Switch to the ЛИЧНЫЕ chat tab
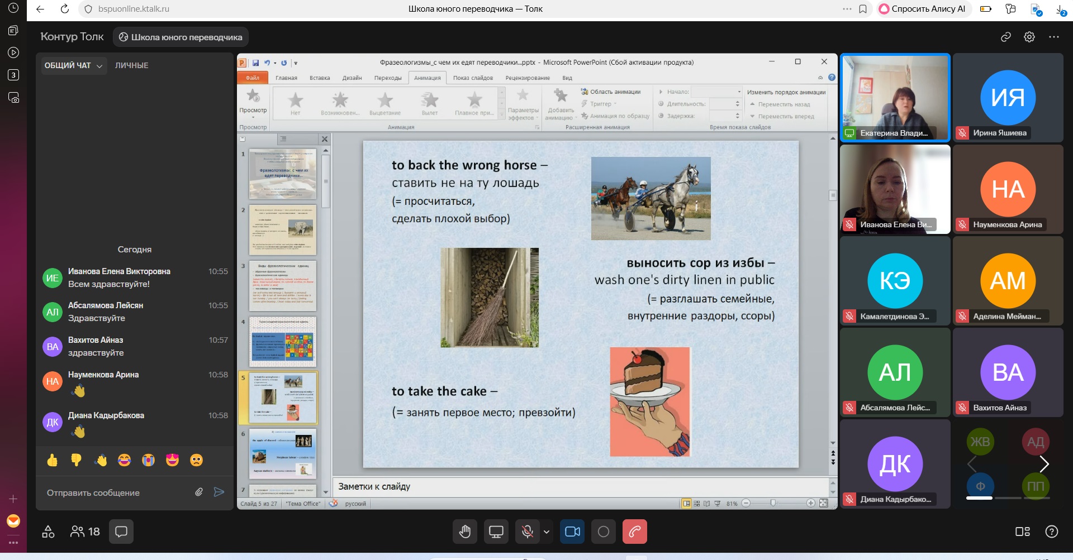Viewport: 1073px width, 560px height. point(132,65)
